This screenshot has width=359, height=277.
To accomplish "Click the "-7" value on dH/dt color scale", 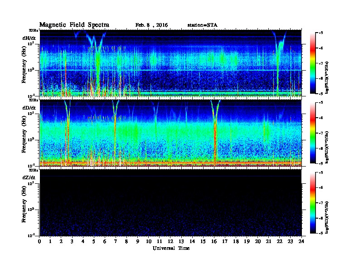I will 321,63.
